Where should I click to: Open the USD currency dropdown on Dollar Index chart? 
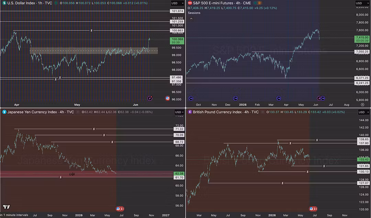tap(178, 3)
